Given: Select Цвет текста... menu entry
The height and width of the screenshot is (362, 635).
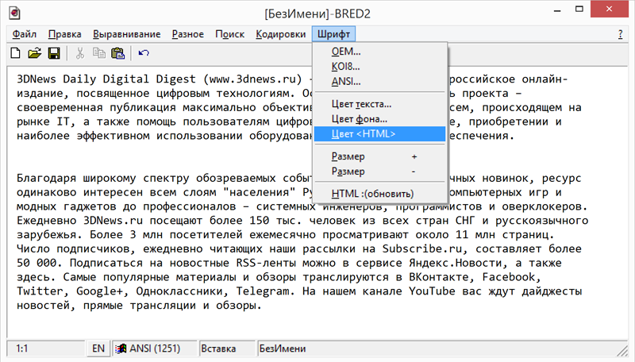Looking at the screenshot, I should [x=380, y=104].
